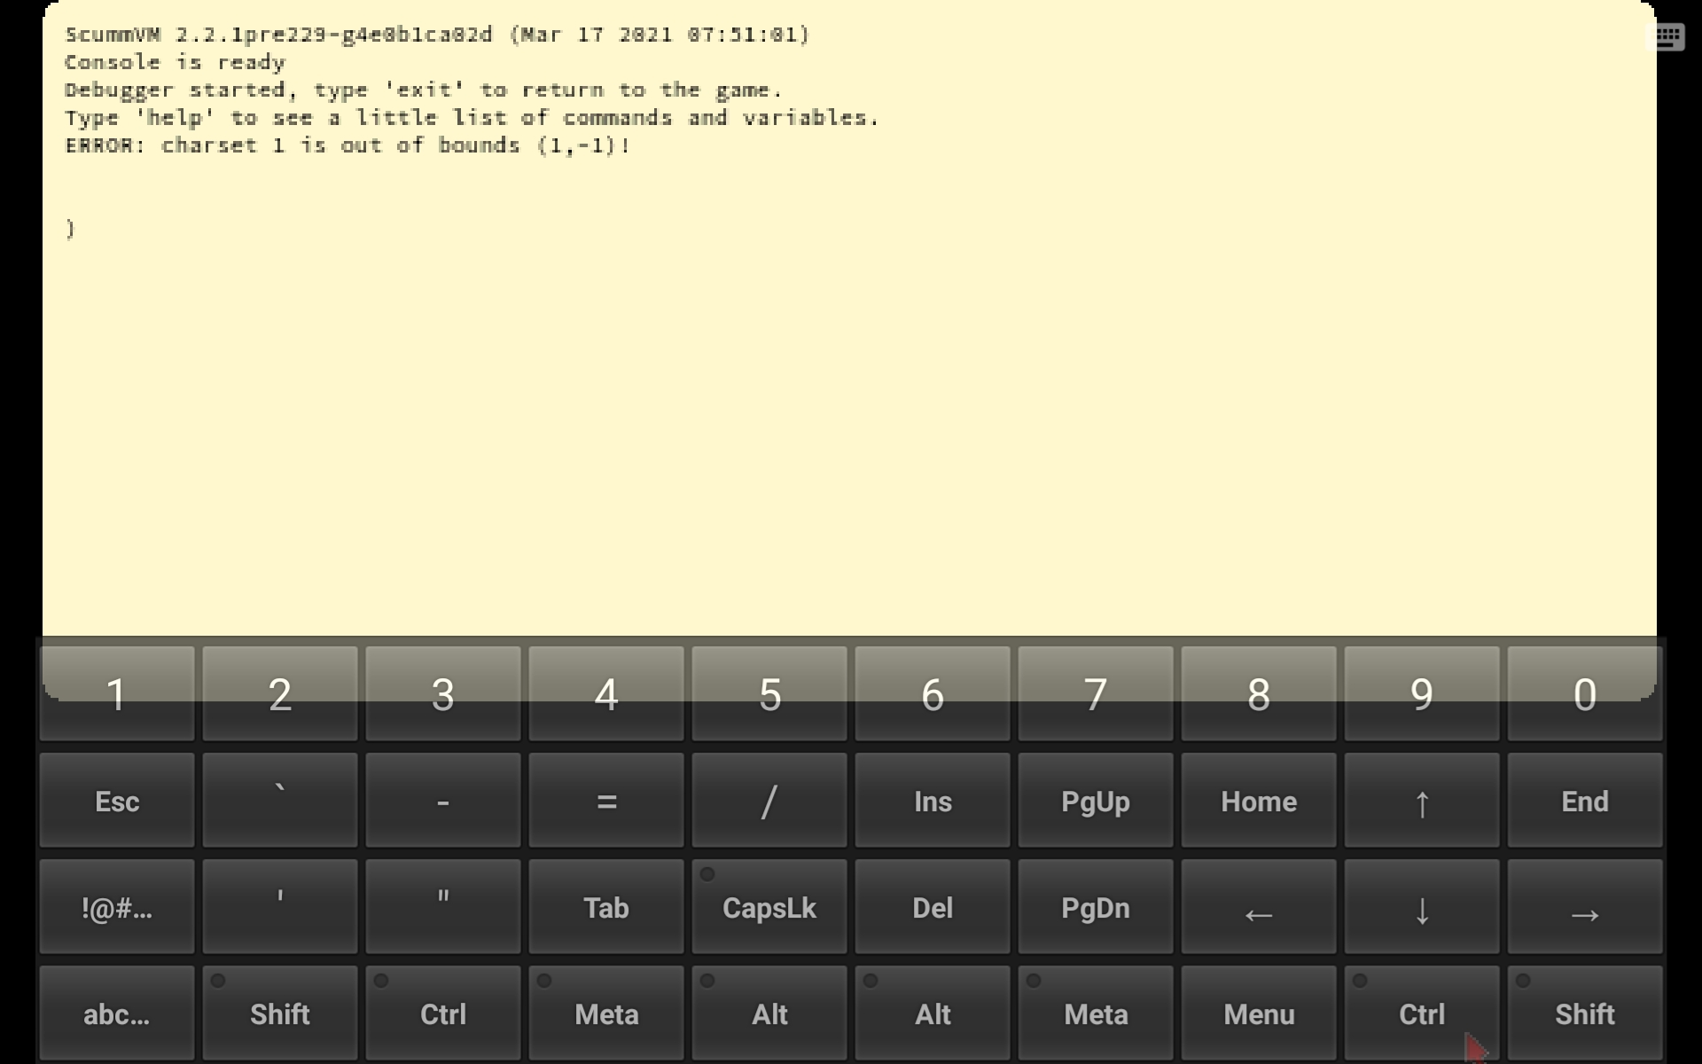Click the 'ERROR: charset 1 is out of bounds' line
This screenshot has width=1702, height=1064.
click(347, 145)
